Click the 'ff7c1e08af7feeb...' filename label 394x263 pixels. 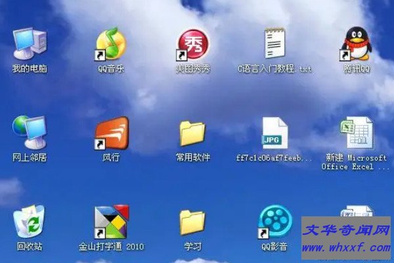274,158
